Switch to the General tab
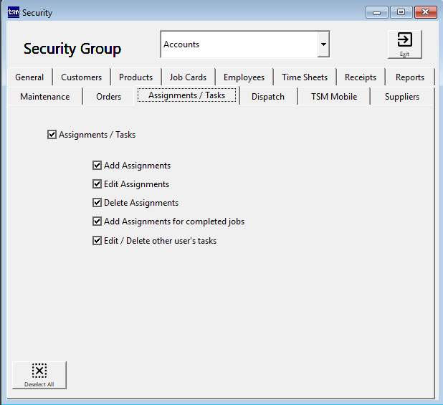 [29, 77]
